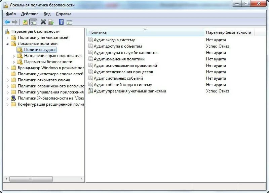Image resolution: width=269 pixels, height=193 pixels.
Task: Expand Политики управления приложениями node
Action: coord(7,92)
